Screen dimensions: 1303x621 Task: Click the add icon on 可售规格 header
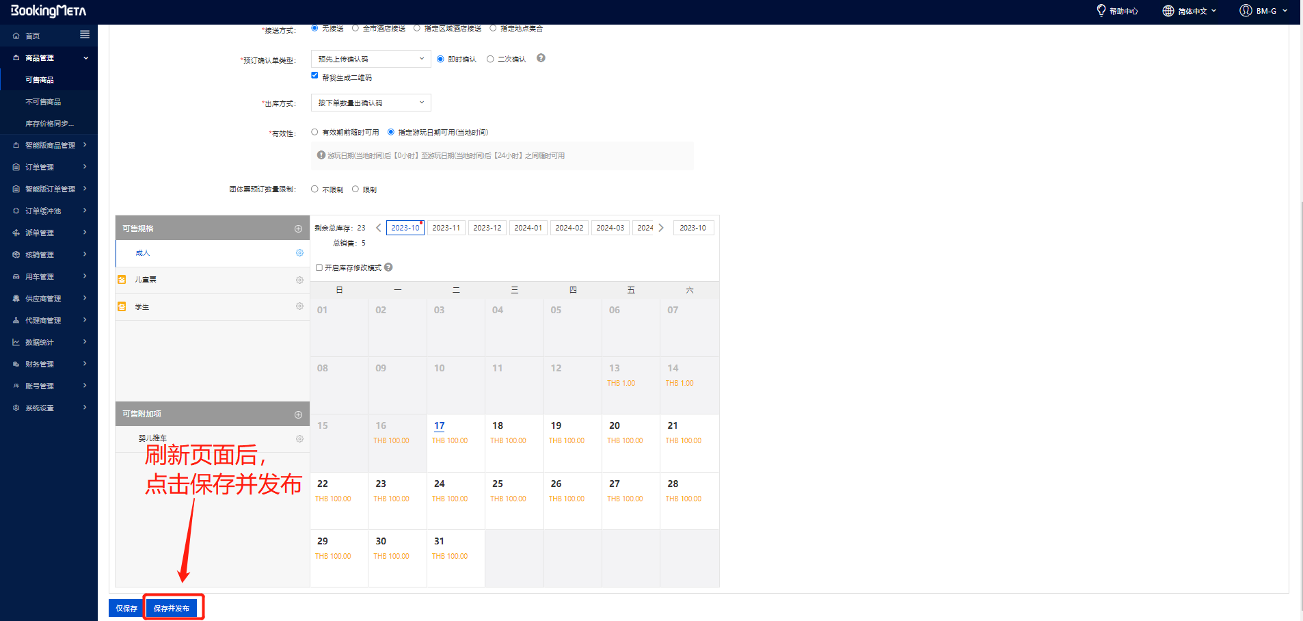[298, 228]
